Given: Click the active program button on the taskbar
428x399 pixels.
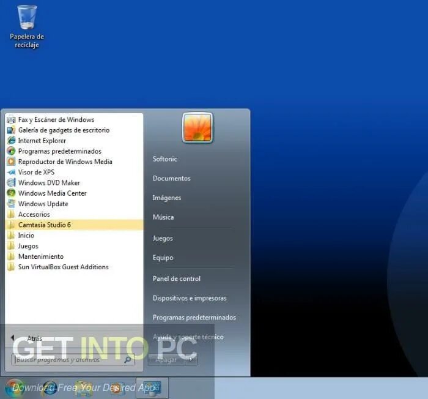Looking at the screenshot, I should pos(152,389).
